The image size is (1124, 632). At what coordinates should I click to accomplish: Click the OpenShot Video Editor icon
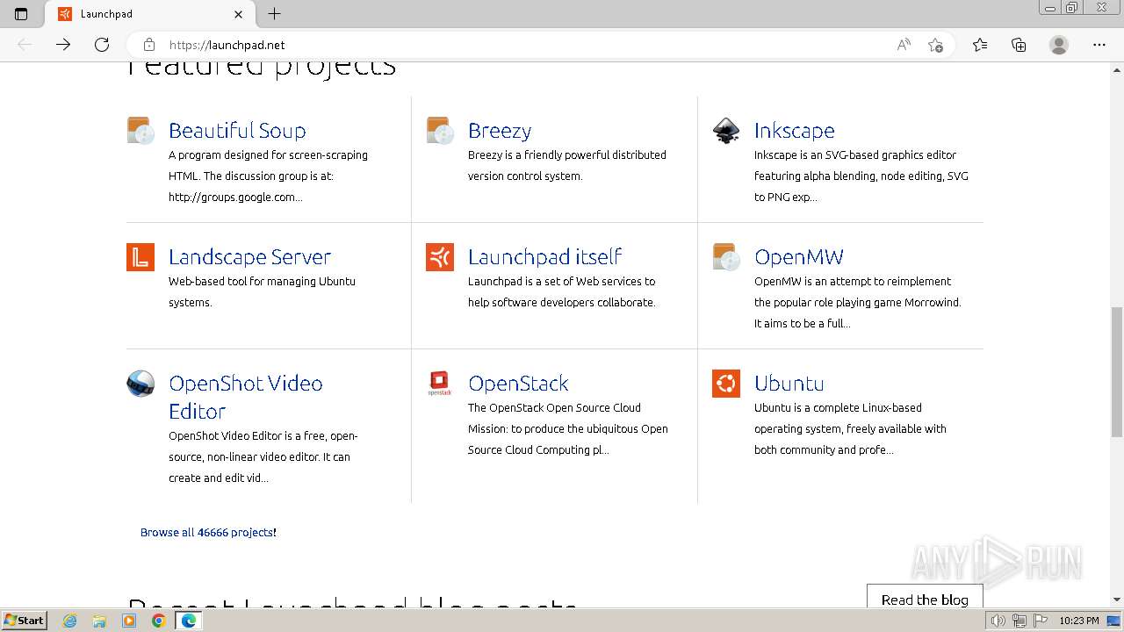140,384
